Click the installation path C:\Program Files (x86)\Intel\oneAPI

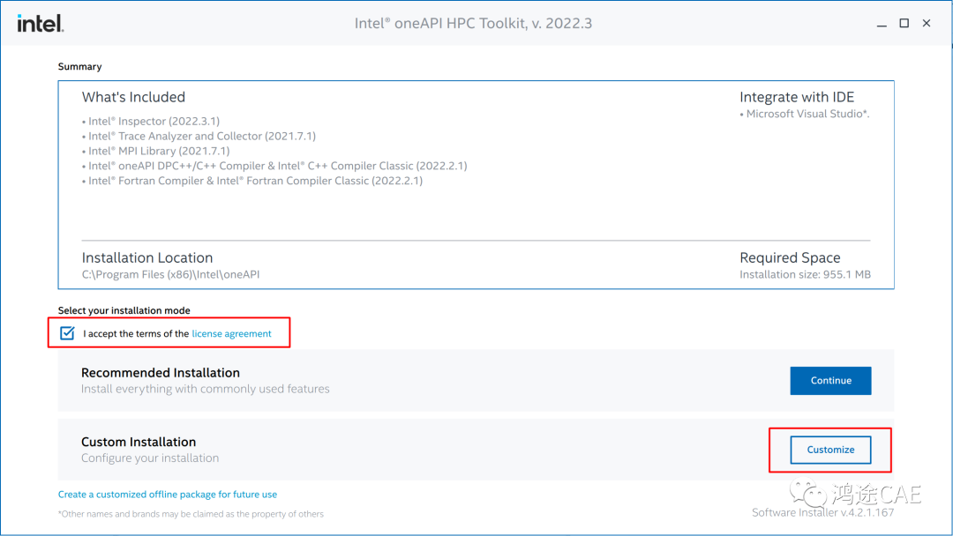coord(171,274)
